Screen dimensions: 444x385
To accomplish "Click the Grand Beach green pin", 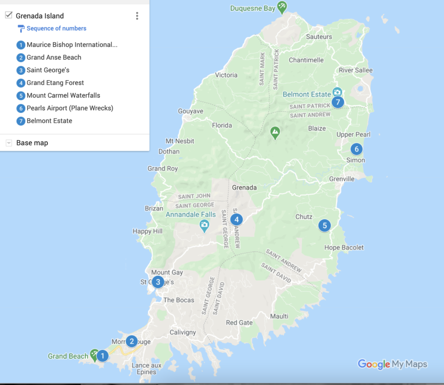I will [94, 355].
